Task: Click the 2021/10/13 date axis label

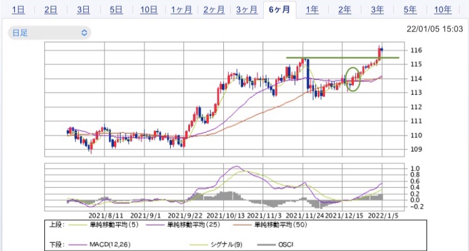Action: [x=226, y=215]
